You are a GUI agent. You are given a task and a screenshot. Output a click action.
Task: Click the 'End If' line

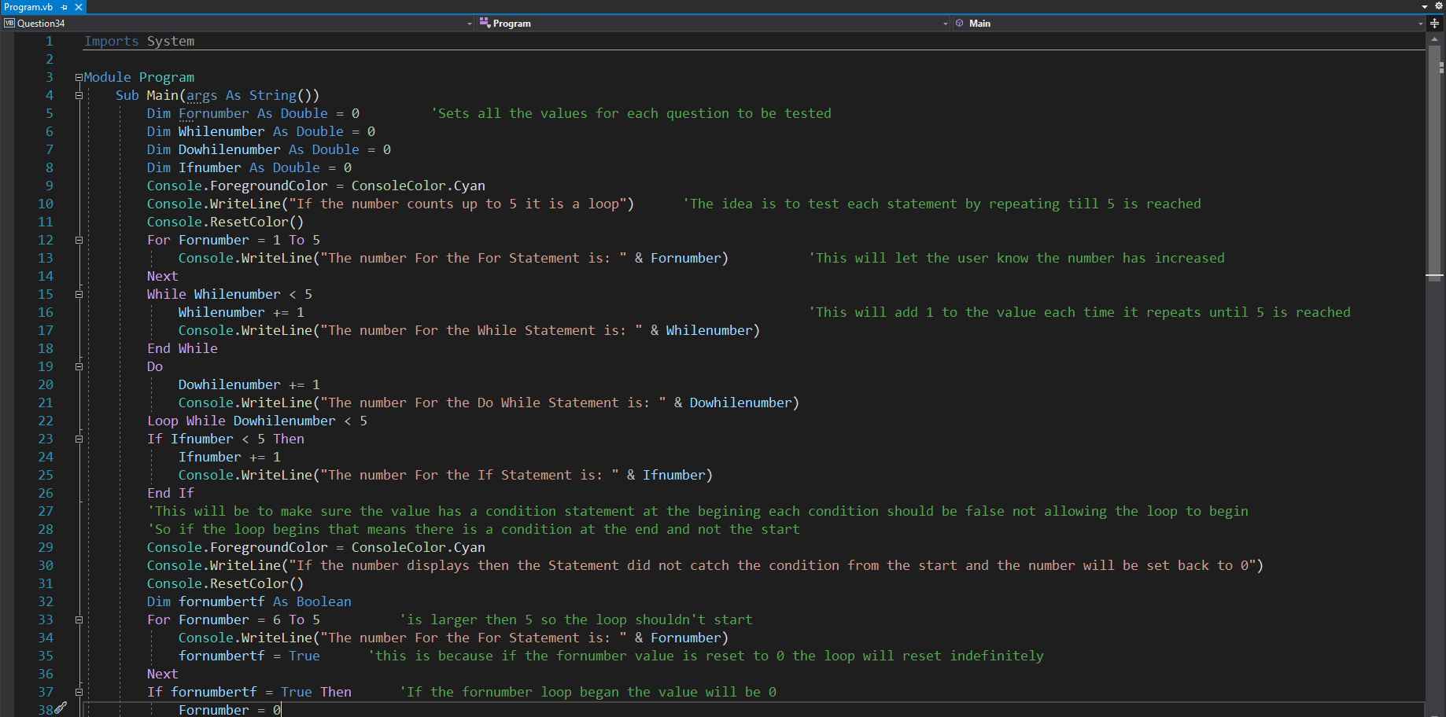pyautogui.click(x=171, y=493)
